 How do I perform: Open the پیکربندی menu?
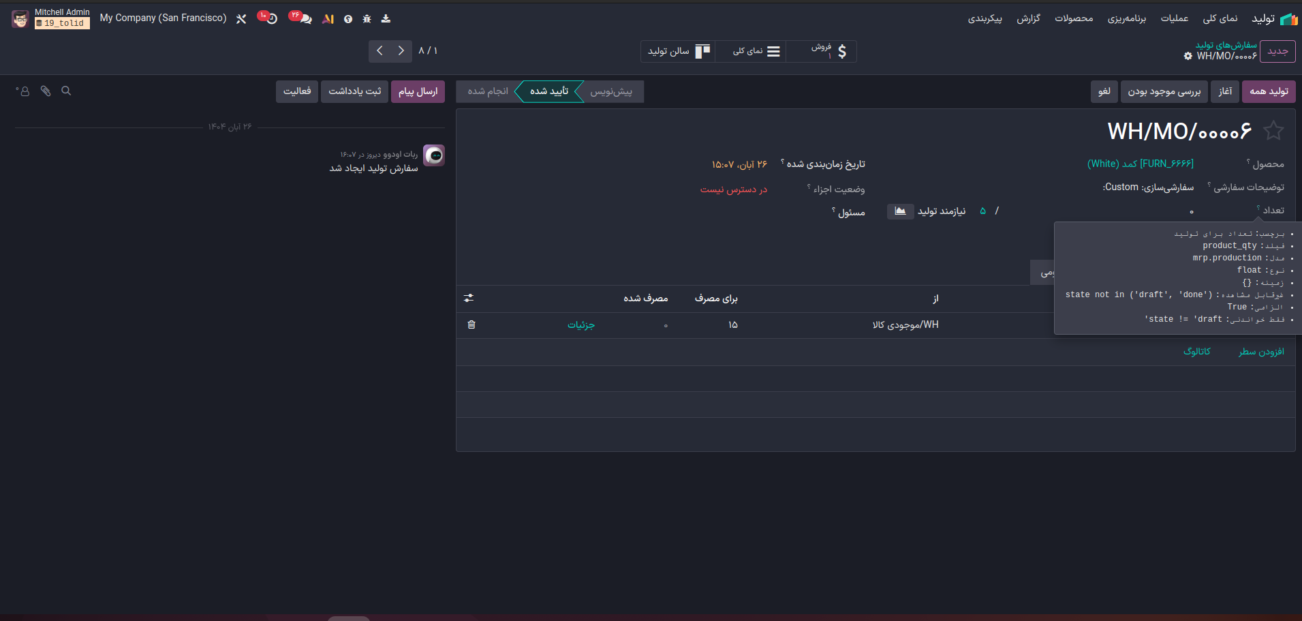(x=985, y=18)
